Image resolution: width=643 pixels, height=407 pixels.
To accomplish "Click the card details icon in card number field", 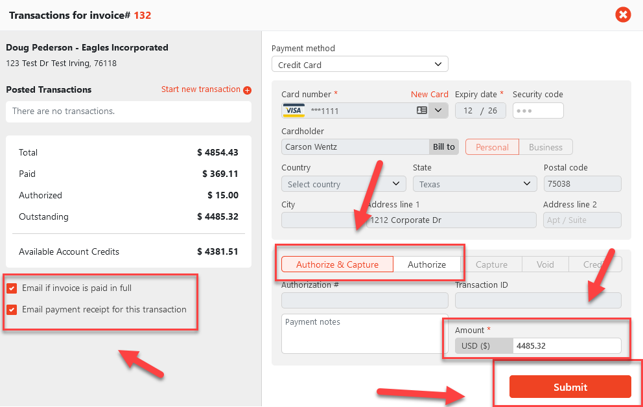I will click(x=422, y=111).
